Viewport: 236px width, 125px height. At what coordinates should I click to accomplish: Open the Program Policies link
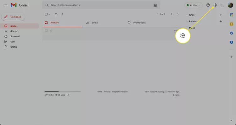(120, 91)
